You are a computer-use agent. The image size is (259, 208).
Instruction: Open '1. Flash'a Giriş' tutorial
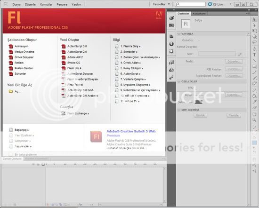tap(128, 47)
